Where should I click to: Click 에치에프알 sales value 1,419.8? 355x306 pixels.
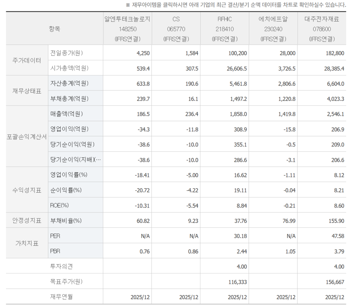tap(287, 114)
